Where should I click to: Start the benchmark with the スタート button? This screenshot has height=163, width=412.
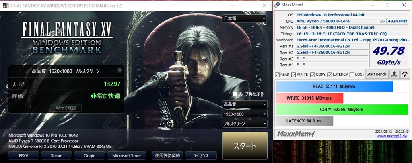(245, 146)
